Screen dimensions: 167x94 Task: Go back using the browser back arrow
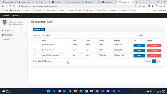3,6
